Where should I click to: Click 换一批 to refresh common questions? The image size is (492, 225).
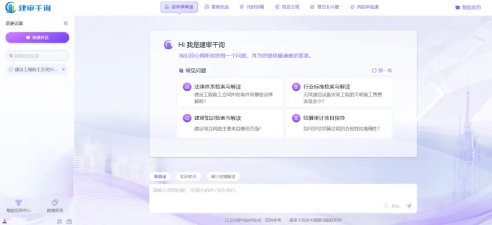pyautogui.click(x=382, y=70)
